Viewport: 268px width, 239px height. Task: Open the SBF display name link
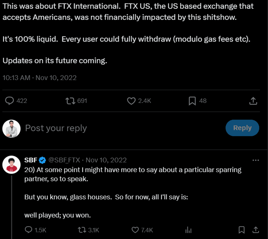click(x=31, y=160)
